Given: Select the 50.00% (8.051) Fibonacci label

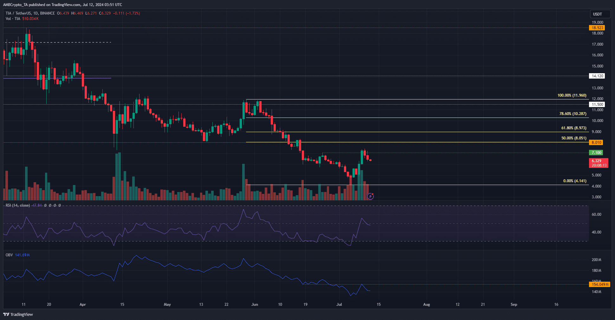Looking at the screenshot, I should 574,138.
